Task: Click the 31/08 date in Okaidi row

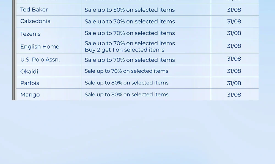Action: tap(234, 71)
